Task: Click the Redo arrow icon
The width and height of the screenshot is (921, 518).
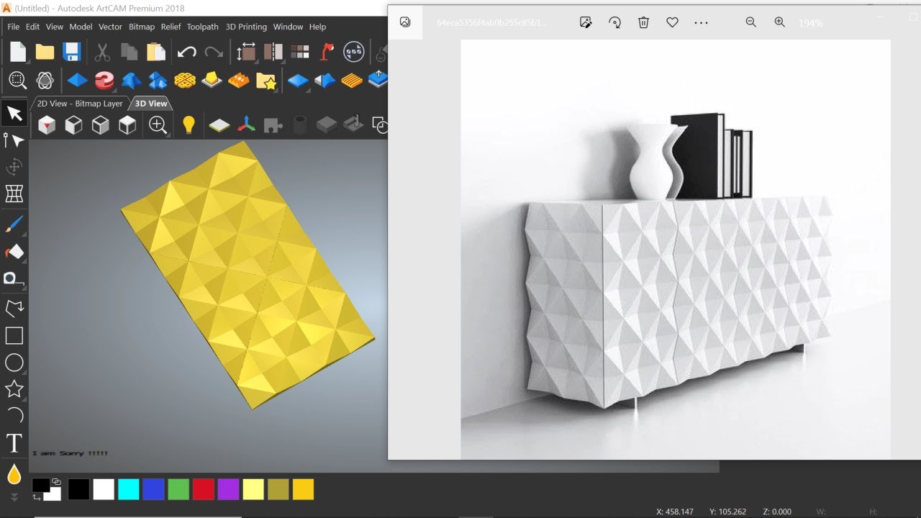Action: 214,52
